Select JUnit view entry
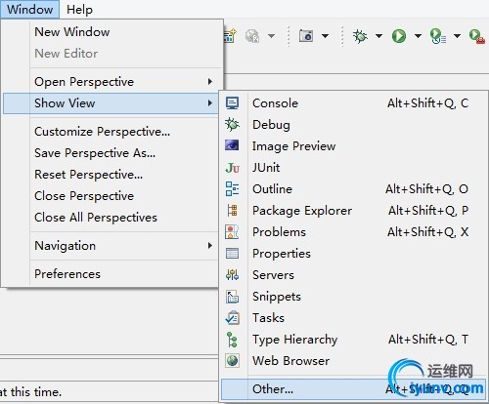Image resolution: width=489 pixels, height=404 pixels. point(354,168)
